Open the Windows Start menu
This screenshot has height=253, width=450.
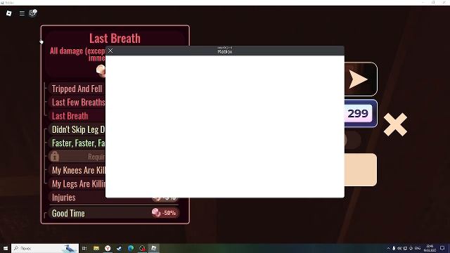coord(6,248)
